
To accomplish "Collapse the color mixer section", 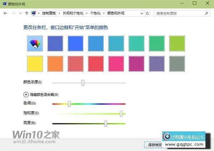I will (26, 95).
